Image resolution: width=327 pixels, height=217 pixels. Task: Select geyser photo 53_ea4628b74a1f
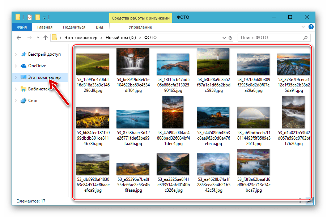213,164
